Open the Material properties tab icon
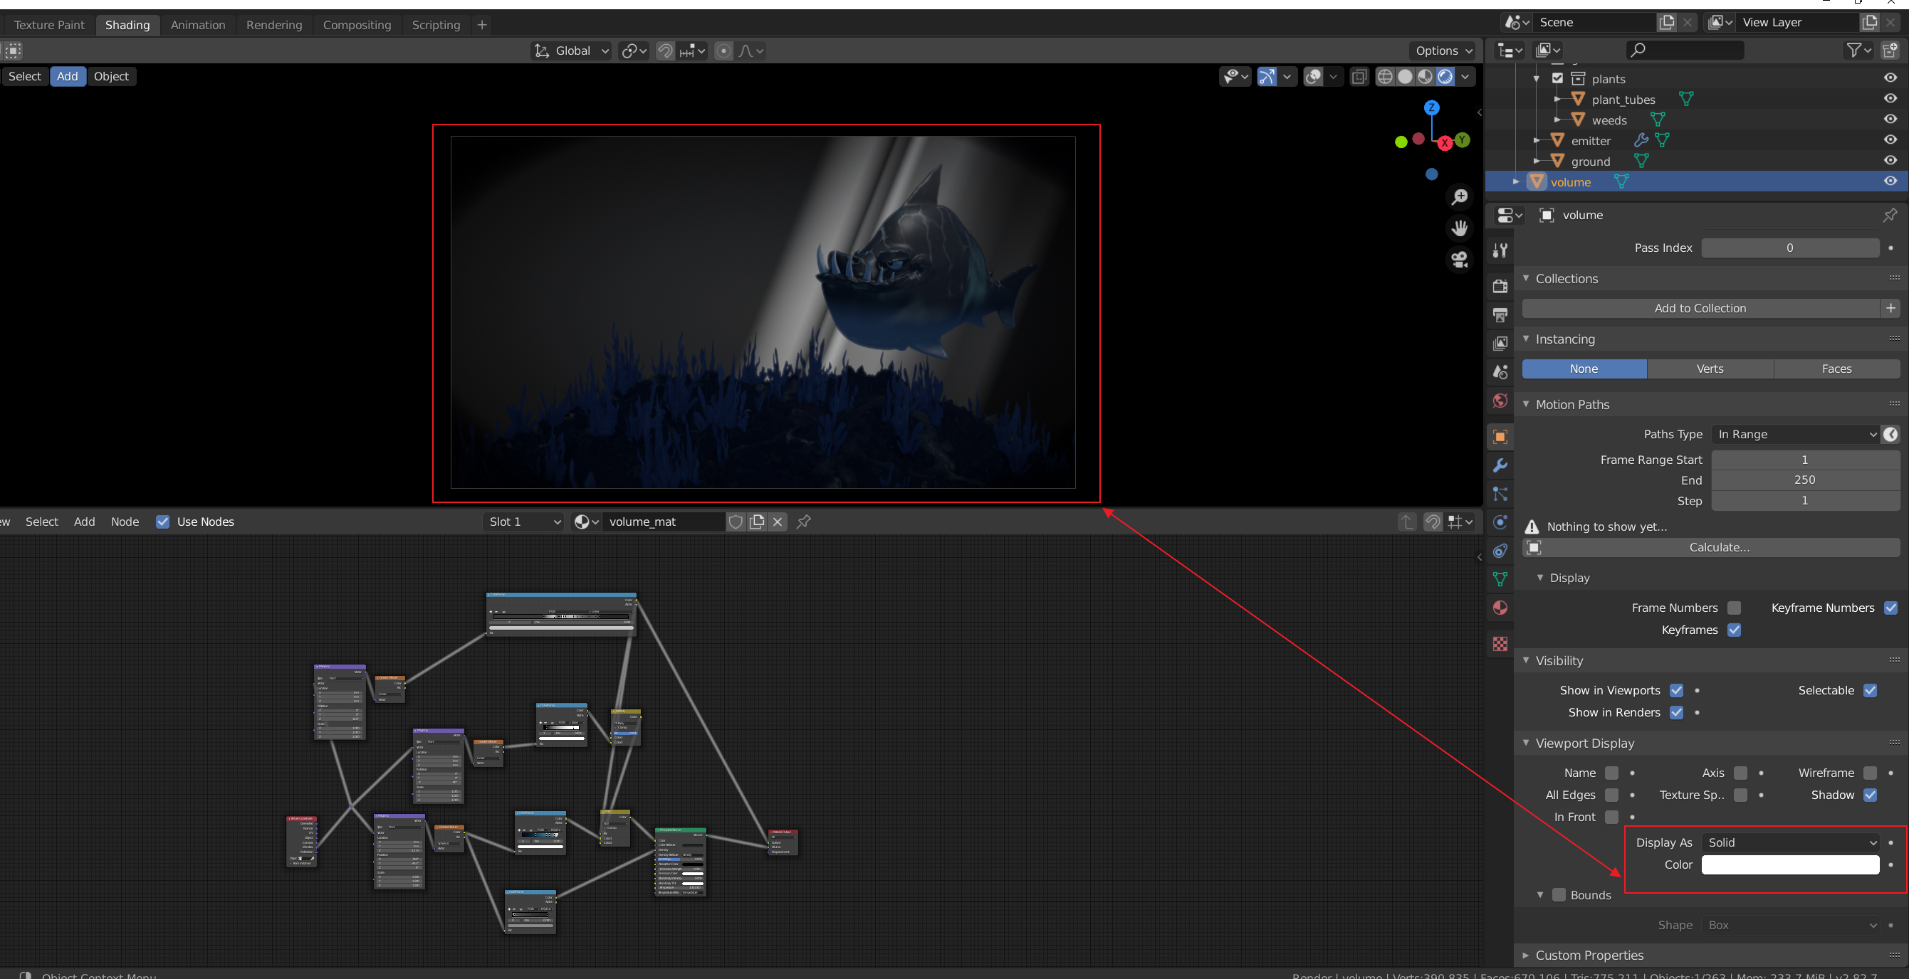Image resolution: width=1909 pixels, height=979 pixels. tap(1500, 608)
